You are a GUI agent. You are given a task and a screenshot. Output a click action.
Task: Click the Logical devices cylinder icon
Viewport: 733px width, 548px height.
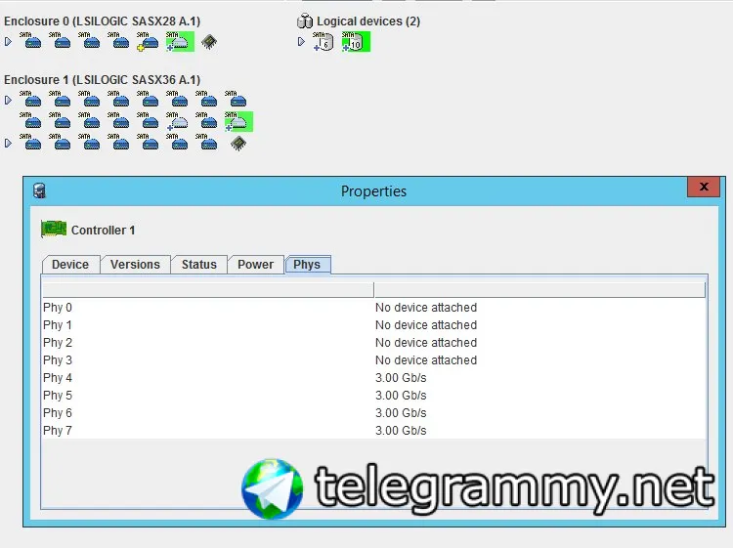click(305, 21)
